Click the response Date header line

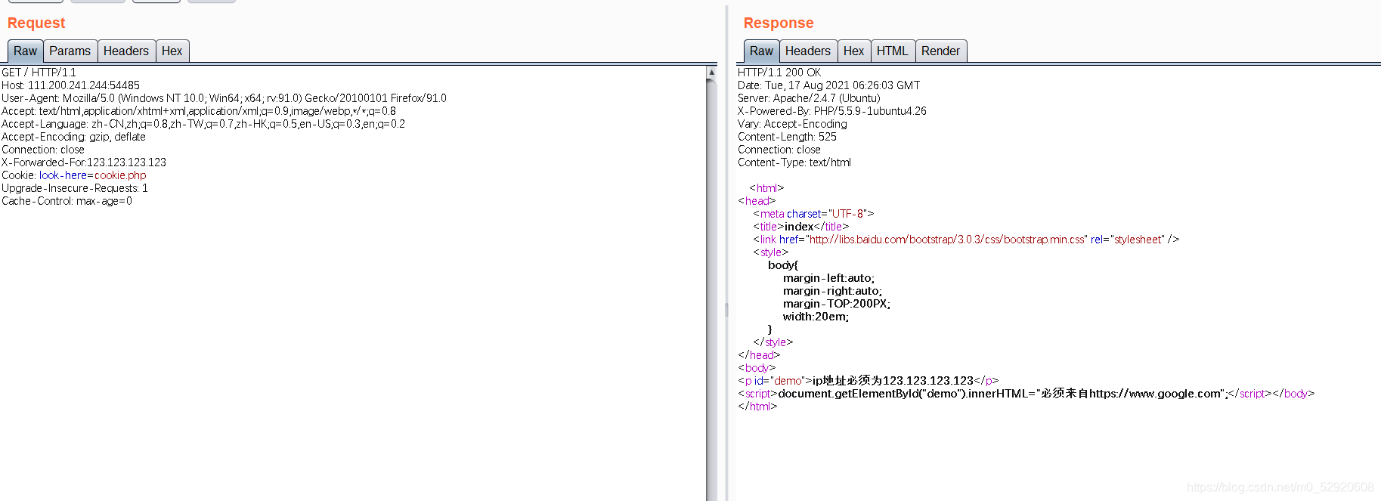(x=829, y=85)
